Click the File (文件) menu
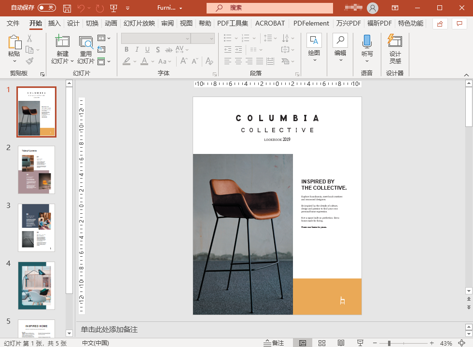 point(13,23)
